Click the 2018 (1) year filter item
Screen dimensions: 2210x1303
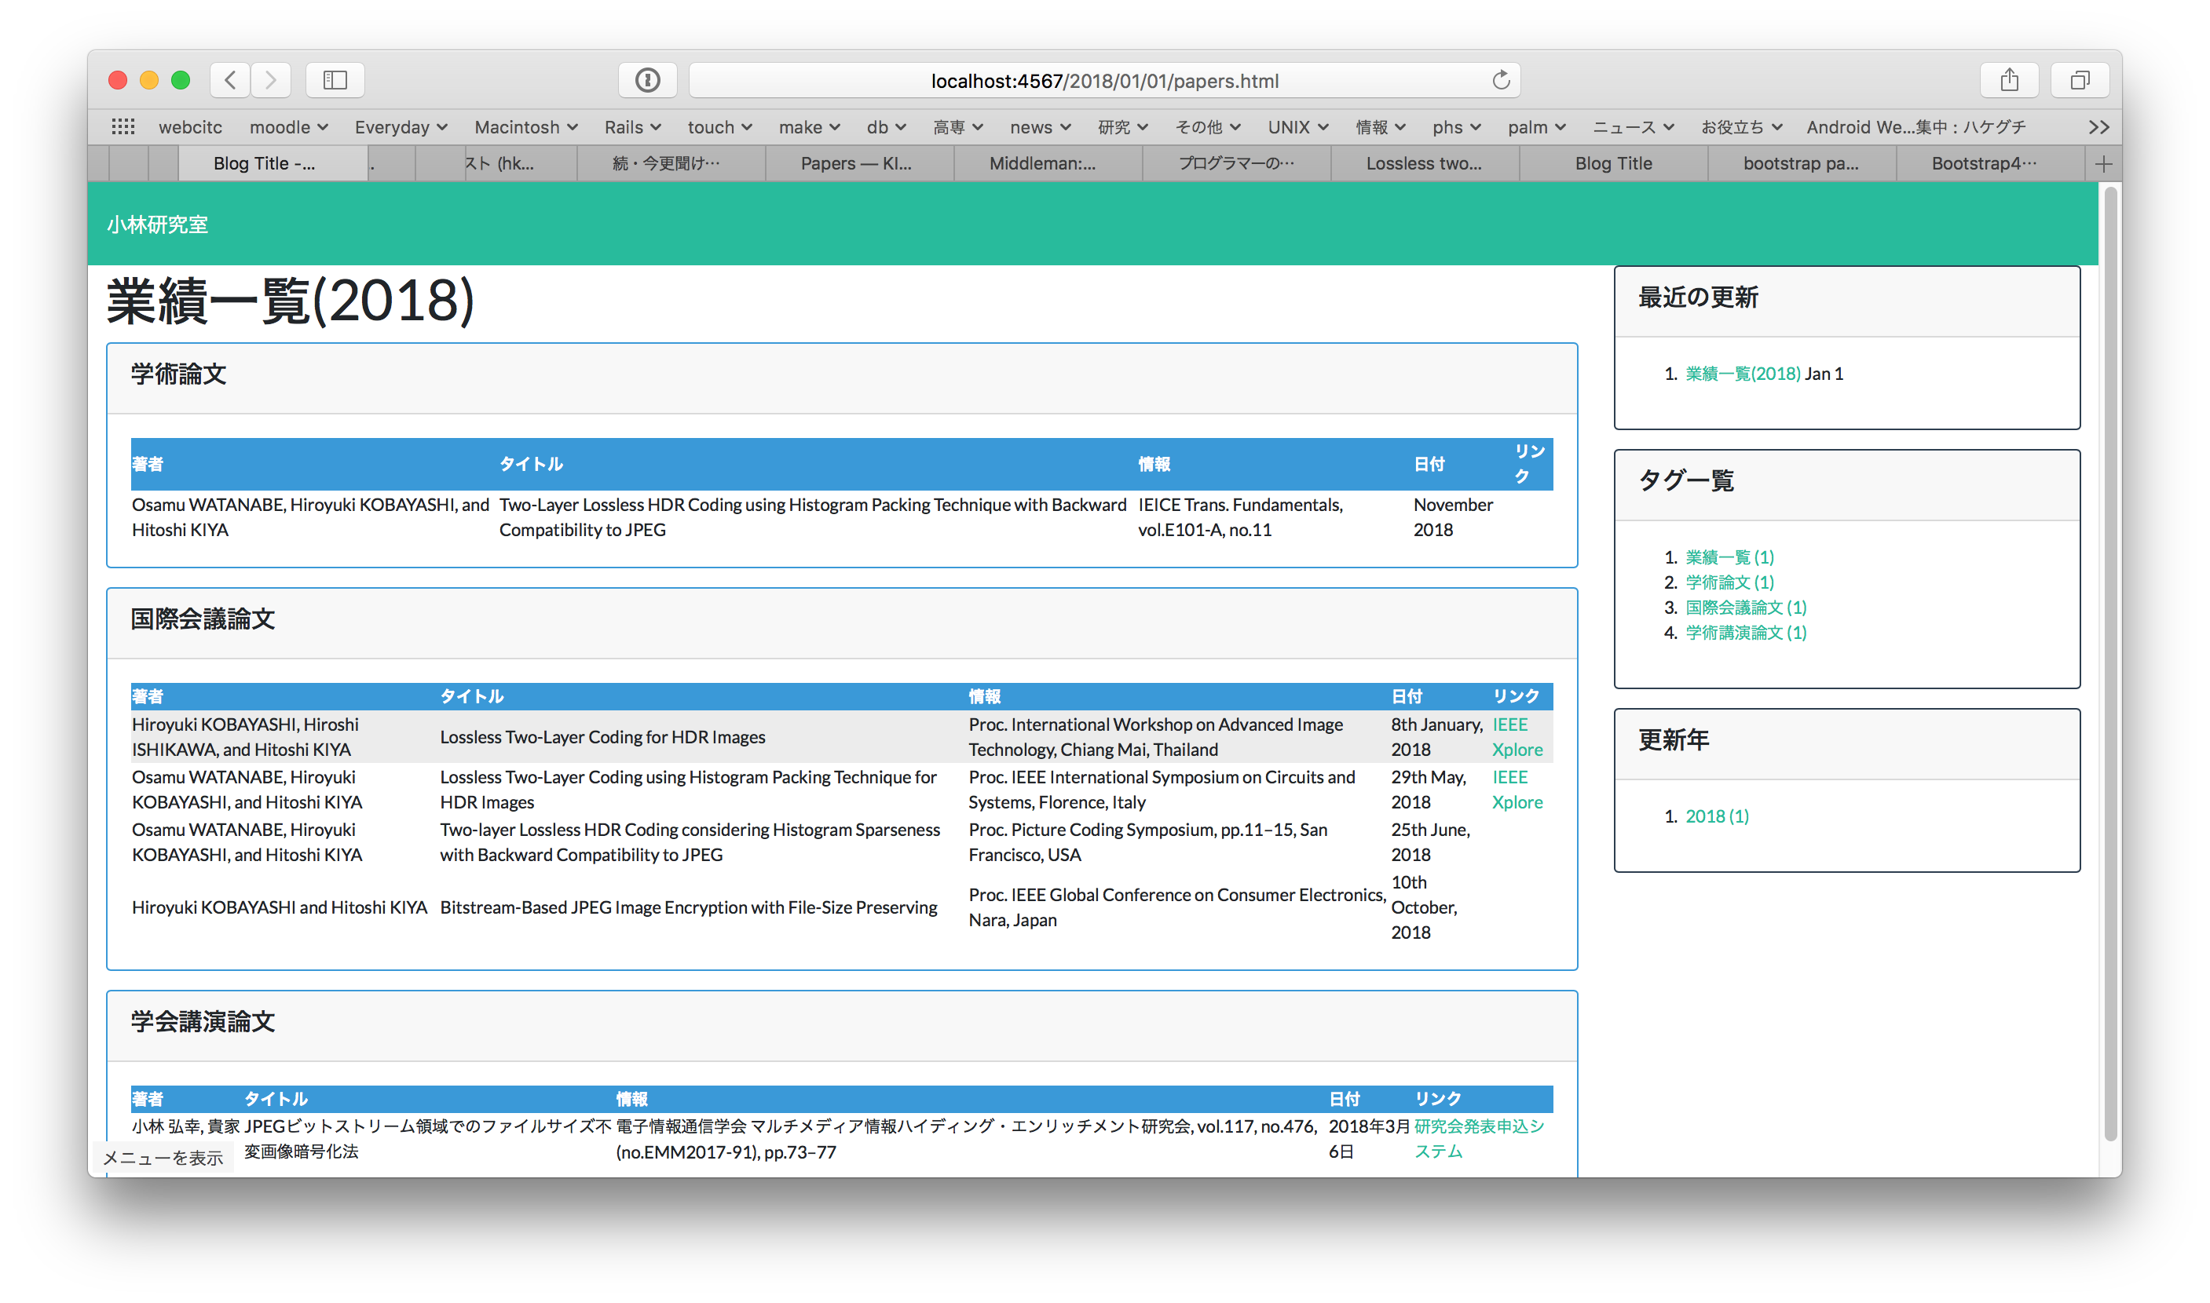click(1717, 815)
